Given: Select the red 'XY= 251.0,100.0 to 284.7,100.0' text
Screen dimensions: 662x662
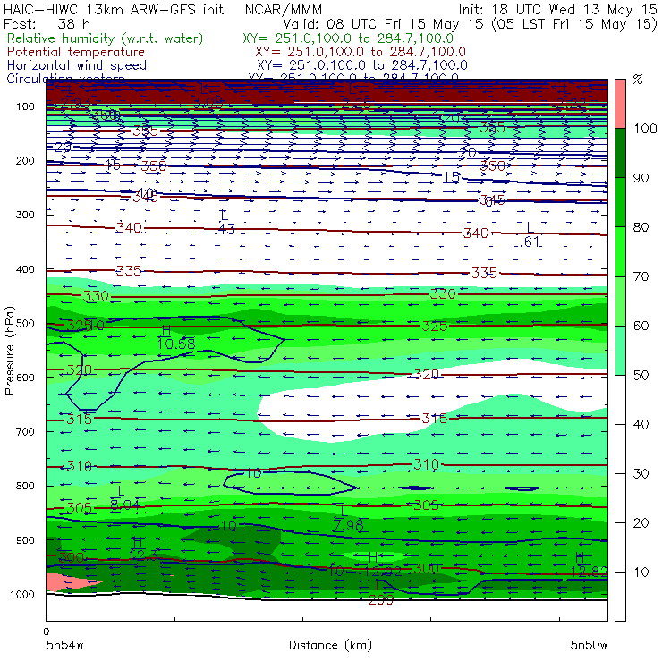Looking at the screenshot, I should click(x=361, y=52).
